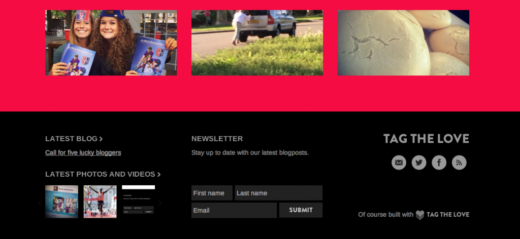Screen dimensions: 520x239
Task: Open the marathon runner thumbnail
Action: pos(100,202)
